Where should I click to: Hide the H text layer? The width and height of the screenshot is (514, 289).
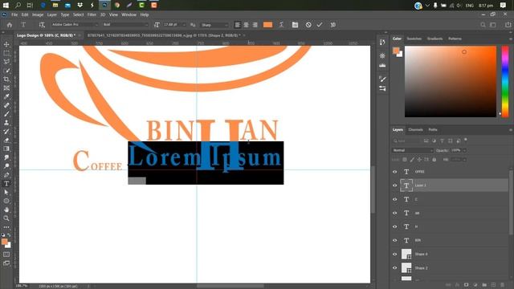click(x=395, y=226)
